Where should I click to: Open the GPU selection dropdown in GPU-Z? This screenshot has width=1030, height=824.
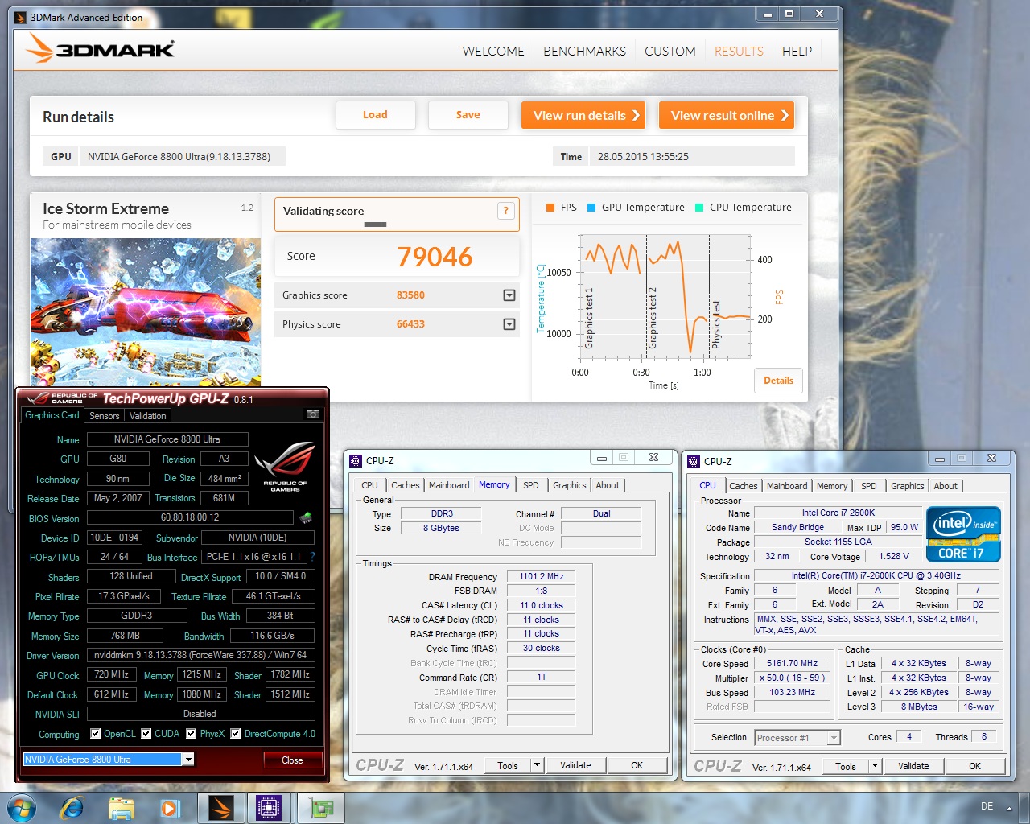(x=187, y=760)
